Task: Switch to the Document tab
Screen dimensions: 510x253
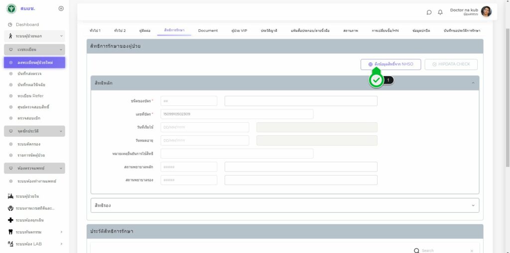Action: tap(208, 31)
